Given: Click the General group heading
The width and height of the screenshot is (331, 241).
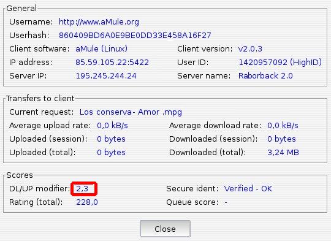Looking at the screenshot, I should pyautogui.click(x=21, y=9).
